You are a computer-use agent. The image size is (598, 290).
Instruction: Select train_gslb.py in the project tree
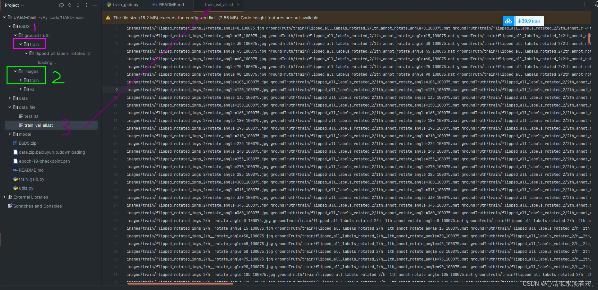(31, 179)
